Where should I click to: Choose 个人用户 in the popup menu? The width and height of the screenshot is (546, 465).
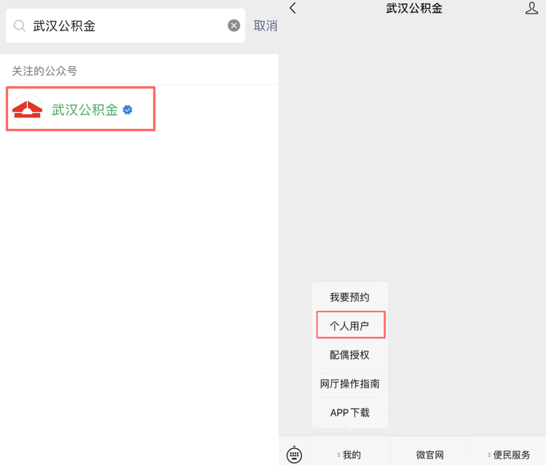(349, 326)
